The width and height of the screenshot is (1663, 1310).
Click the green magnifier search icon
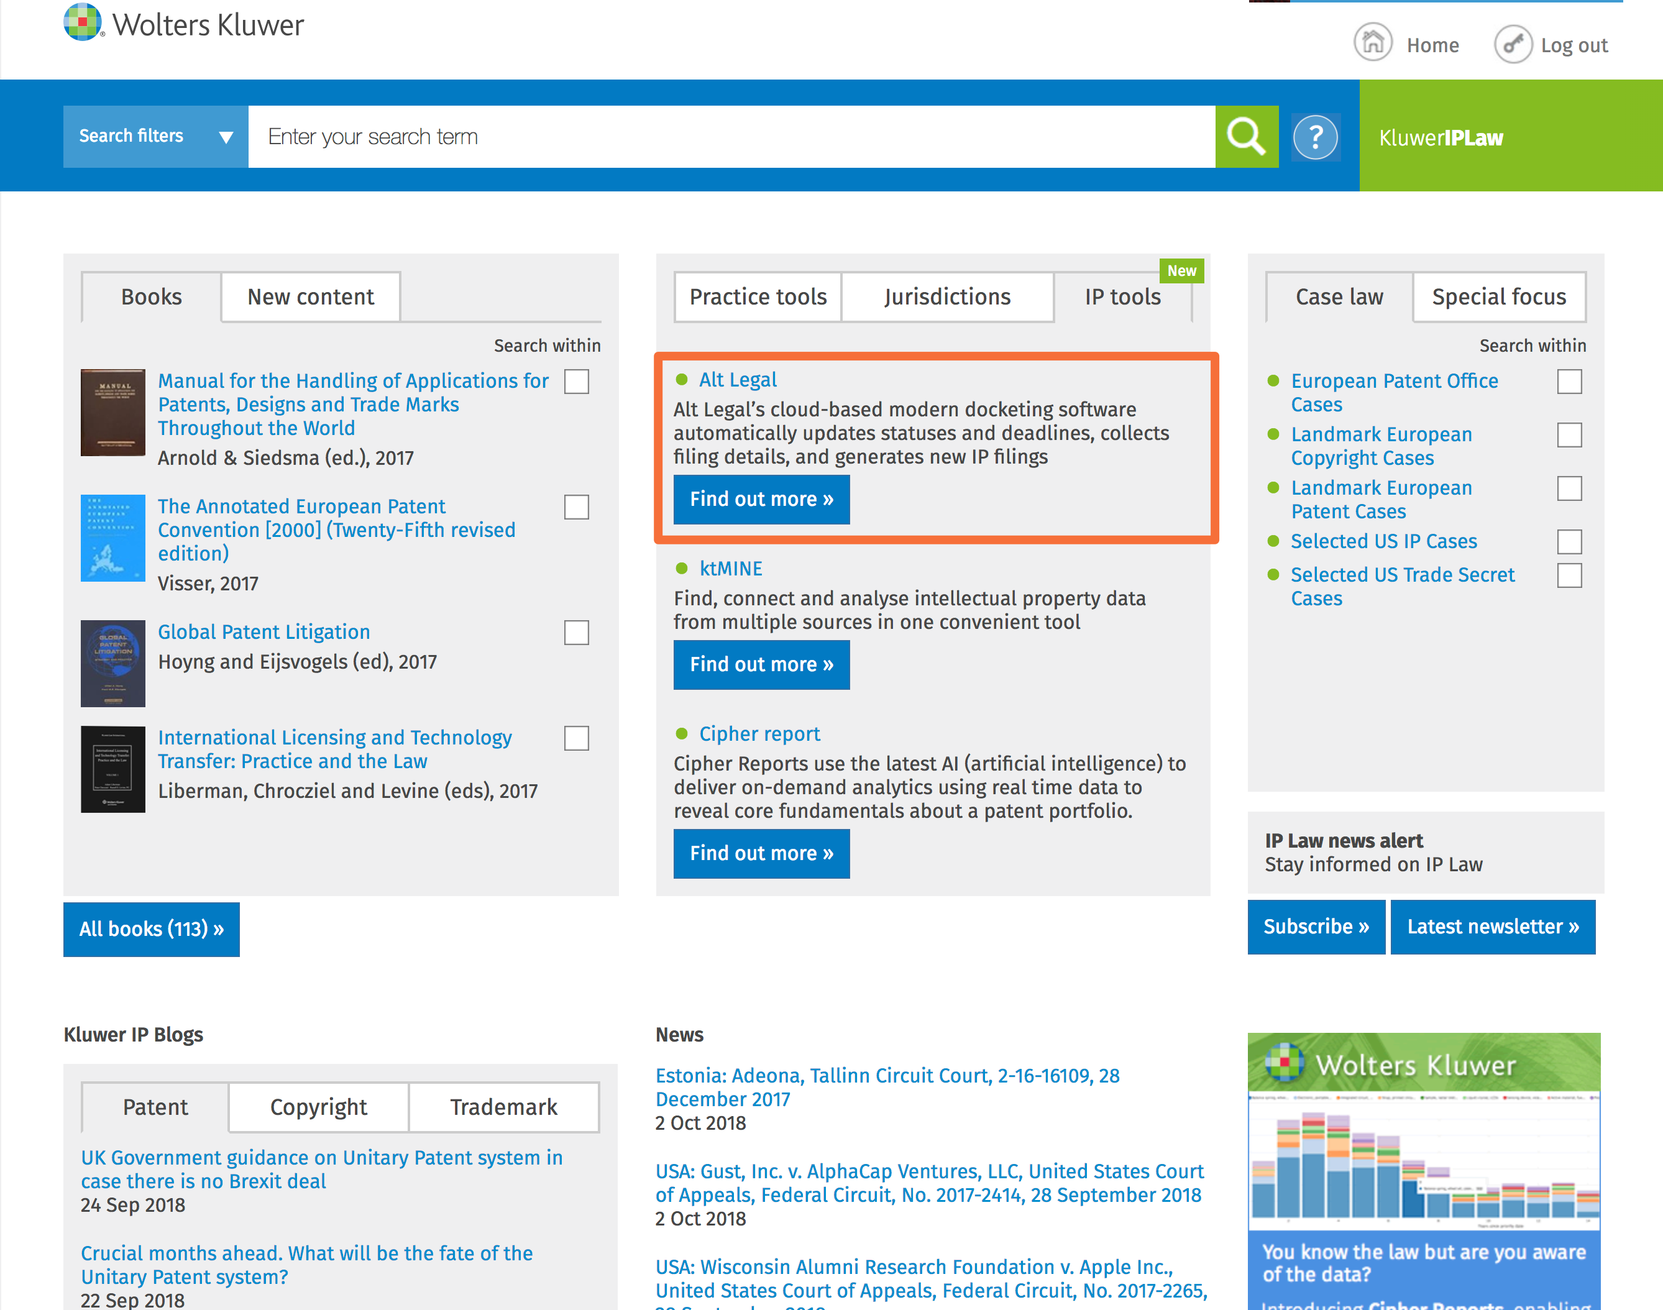tap(1246, 137)
